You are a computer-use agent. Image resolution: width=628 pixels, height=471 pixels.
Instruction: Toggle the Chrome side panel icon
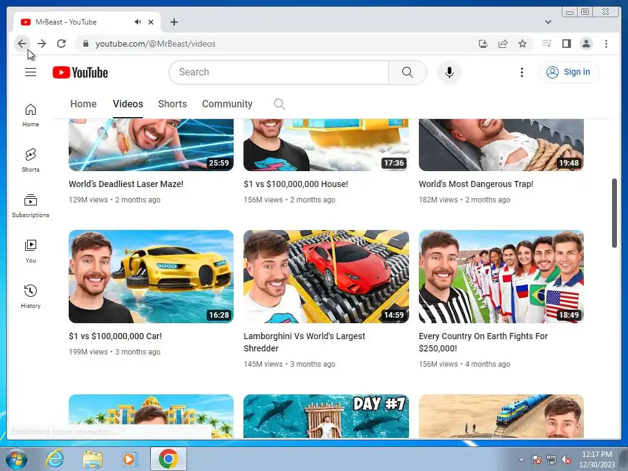(x=566, y=44)
